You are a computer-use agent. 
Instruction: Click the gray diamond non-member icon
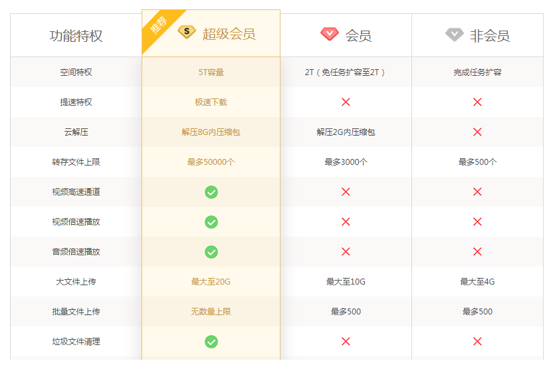(x=455, y=33)
